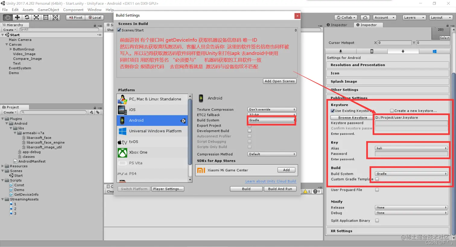Screen dimensions: 456x247
Task: Toggle Custom Gradle Template checkbox
Action: [x=377, y=179]
